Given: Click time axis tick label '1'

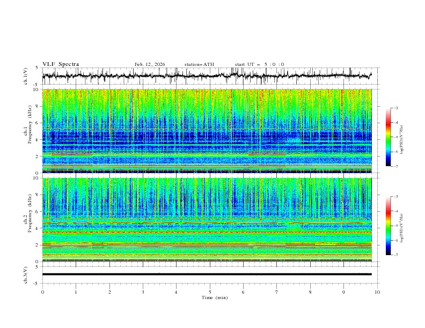Looking at the screenshot, I should point(76,292).
